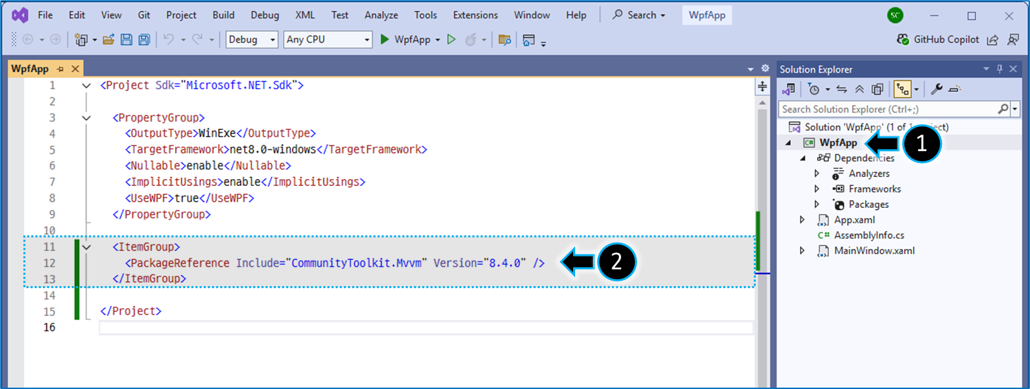Image resolution: width=1030 pixels, height=389 pixels.
Task: Start Without Debugging using the outlined play icon
Action: click(x=451, y=40)
